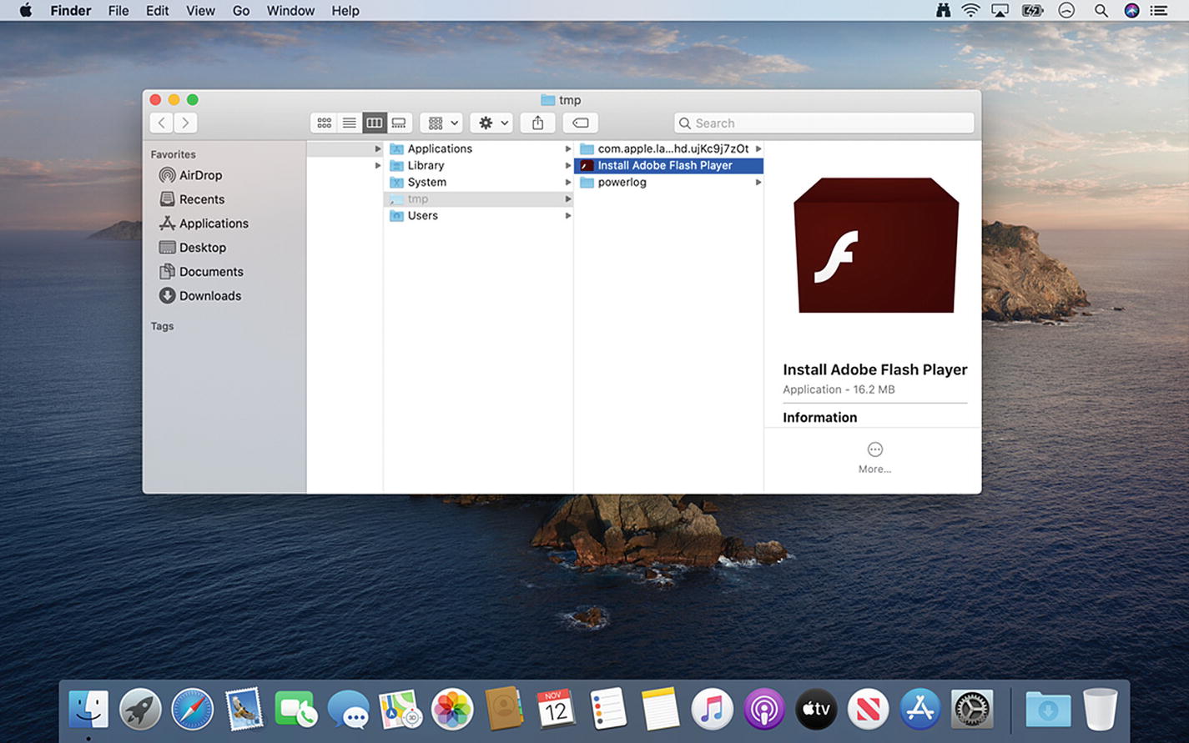
Task: Click the Finder search field
Action: [824, 123]
